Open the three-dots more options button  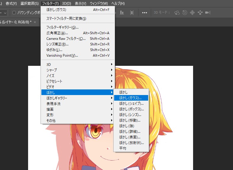144,13
